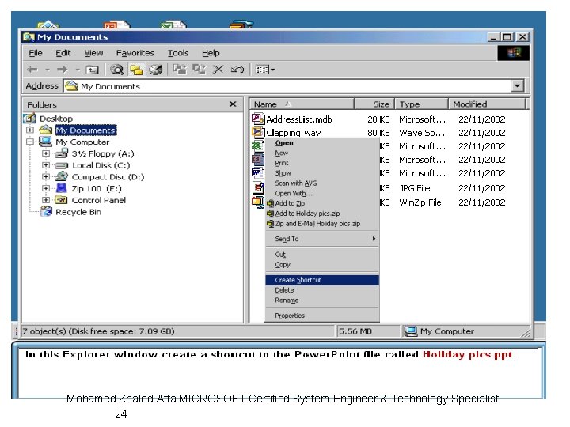This screenshot has width=570, height=427.
Task: Open the Search toolbar icon
Action: [117, 70]
